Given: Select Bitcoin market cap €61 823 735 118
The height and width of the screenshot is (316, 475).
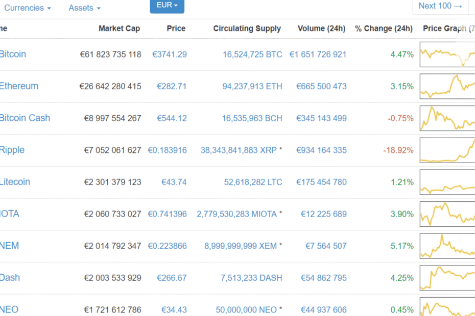Looking at the screenshot, I should pos(110,55).
